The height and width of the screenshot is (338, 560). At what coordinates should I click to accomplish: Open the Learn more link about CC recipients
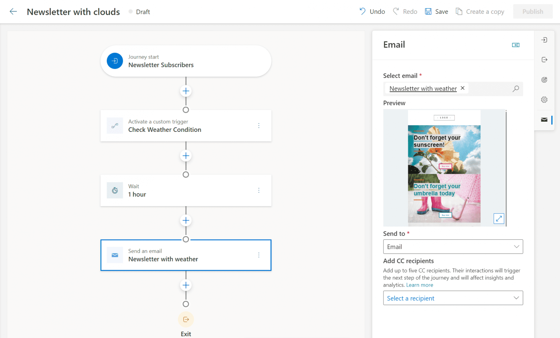[419, 284]
